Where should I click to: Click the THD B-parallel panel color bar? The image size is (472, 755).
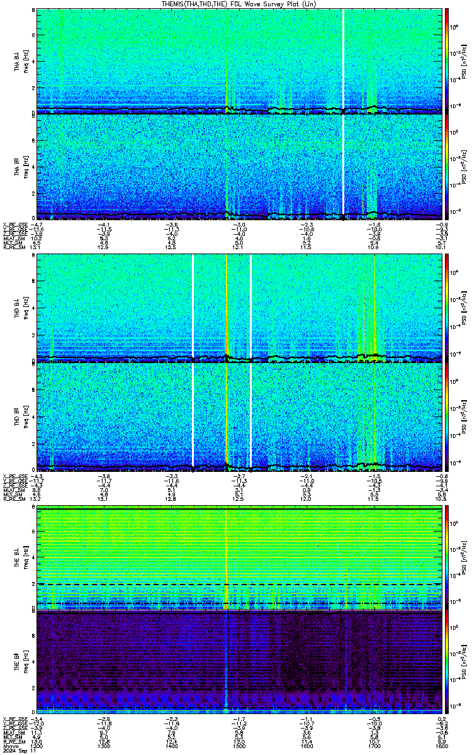[447, 418]
